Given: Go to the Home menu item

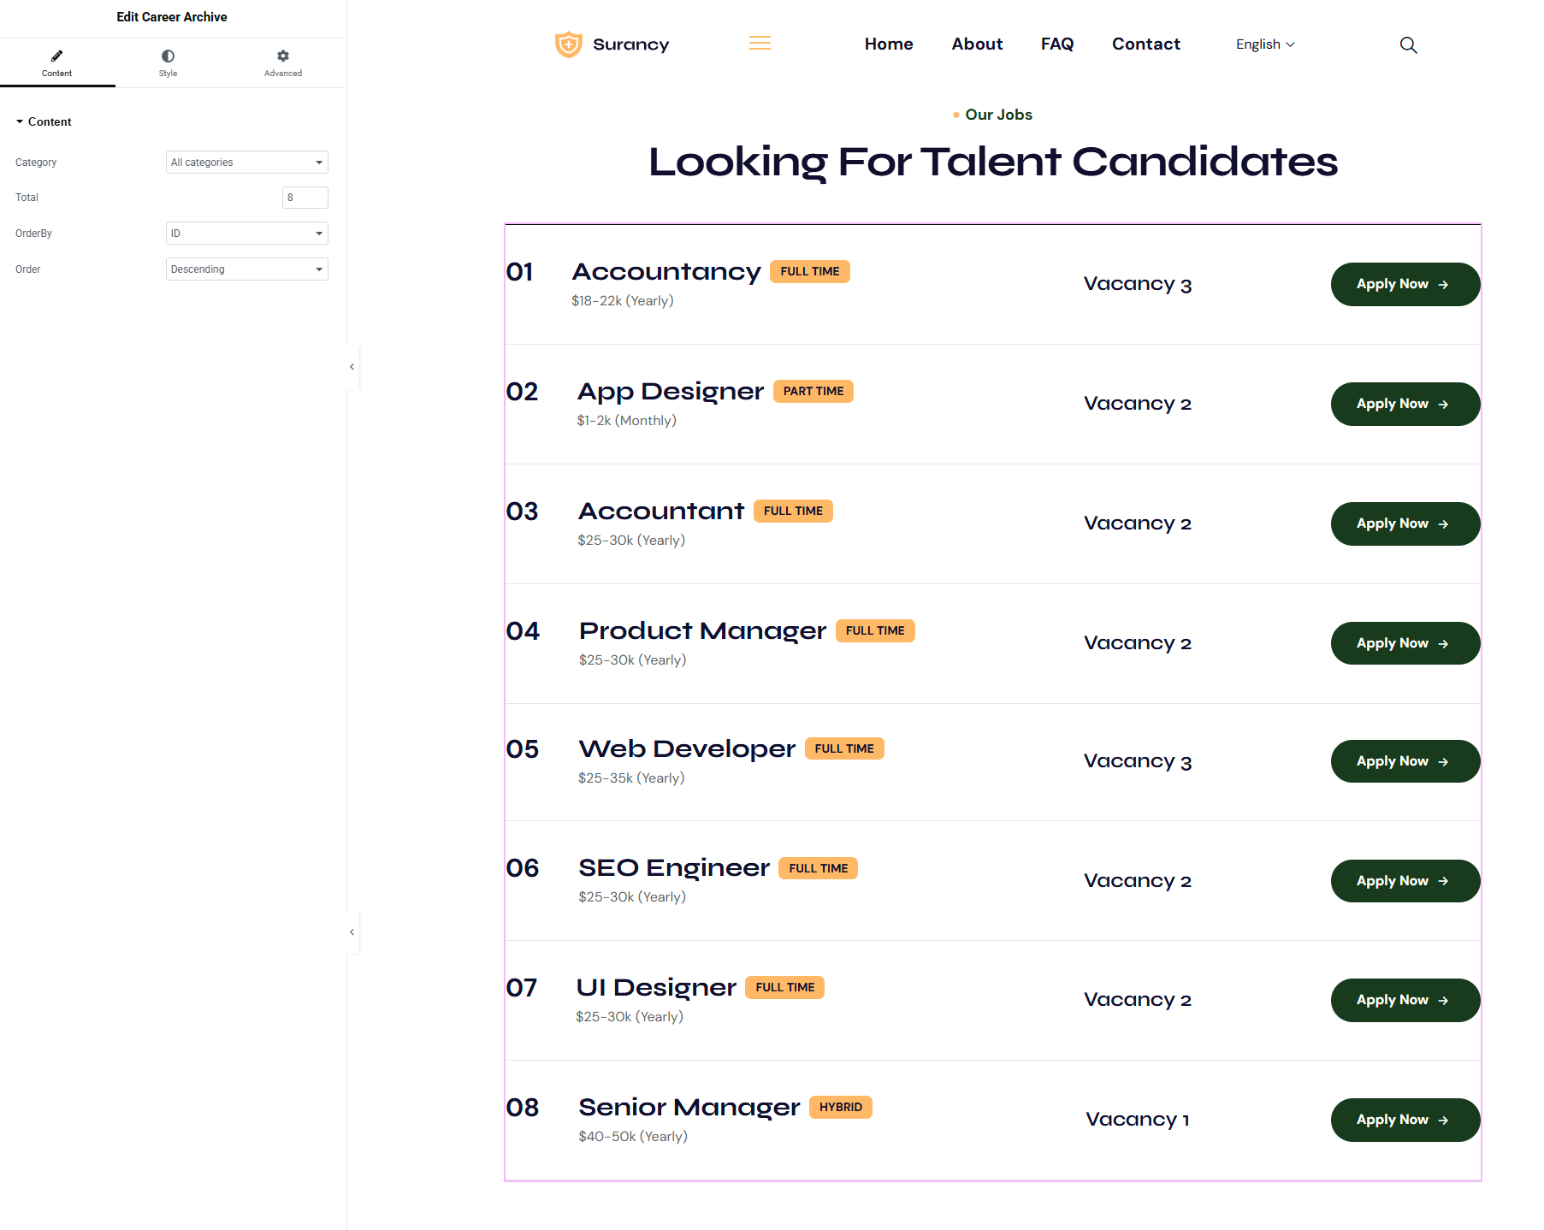Looking at the screenshot, I should tap(889, 44).
